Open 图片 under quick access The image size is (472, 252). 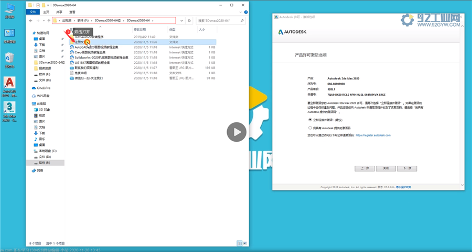tap(42, 56)
